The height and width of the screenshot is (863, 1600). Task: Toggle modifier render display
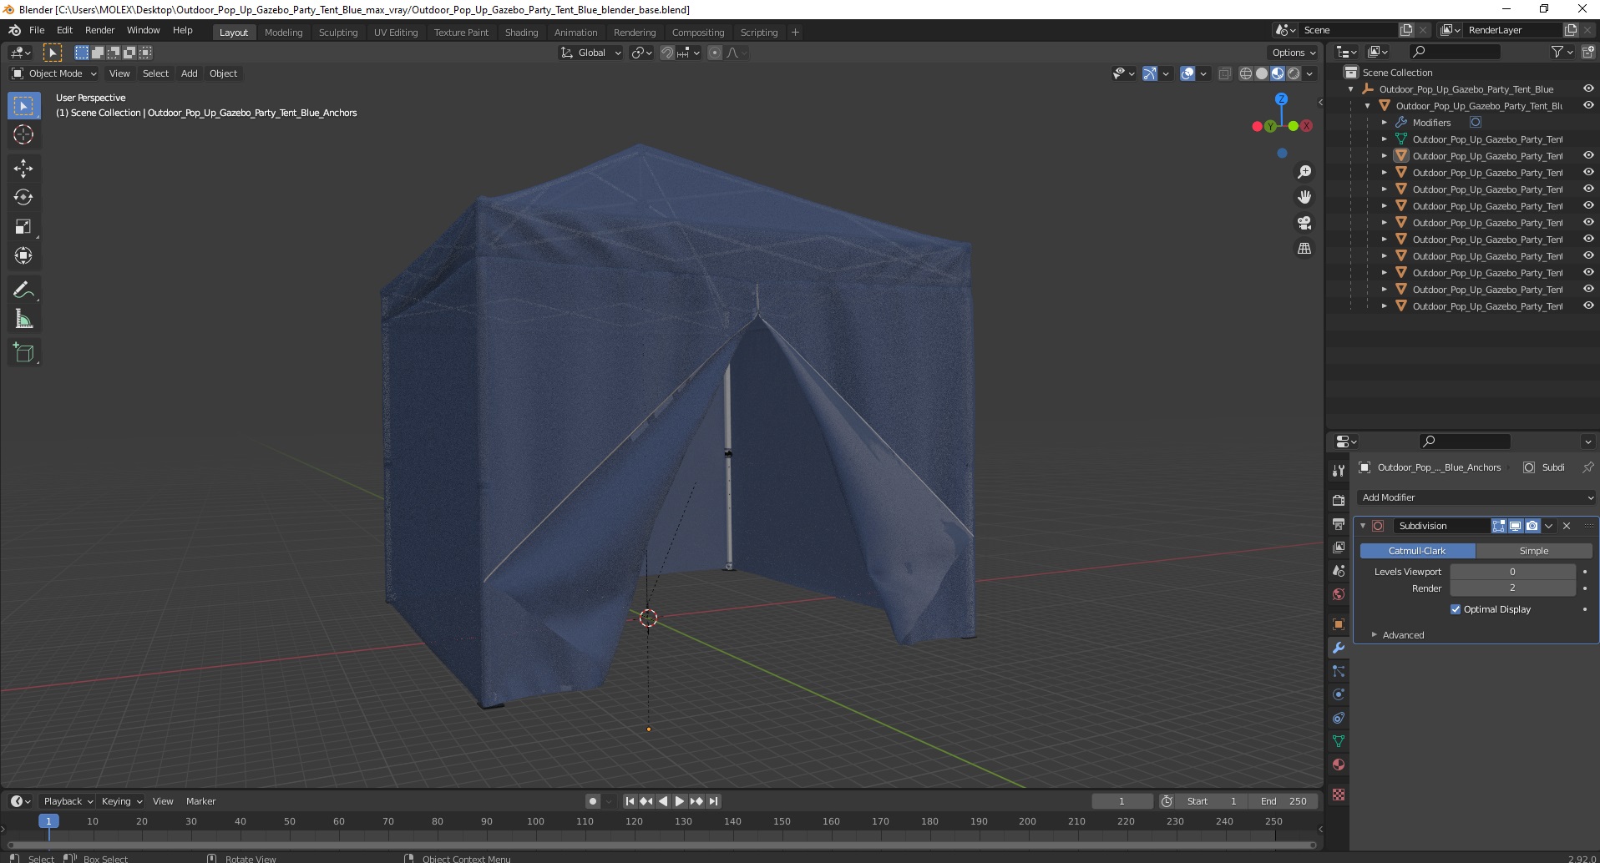coord(1532,526)
